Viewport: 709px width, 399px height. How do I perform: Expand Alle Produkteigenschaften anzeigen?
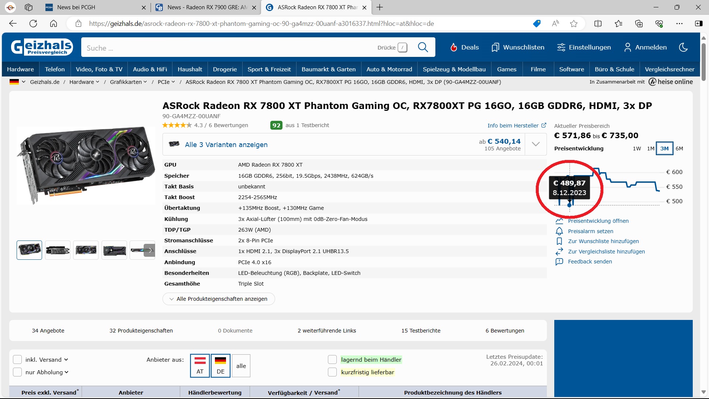point(219,299)
